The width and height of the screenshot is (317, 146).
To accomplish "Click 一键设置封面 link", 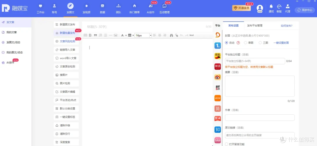I will coord(281,43).
